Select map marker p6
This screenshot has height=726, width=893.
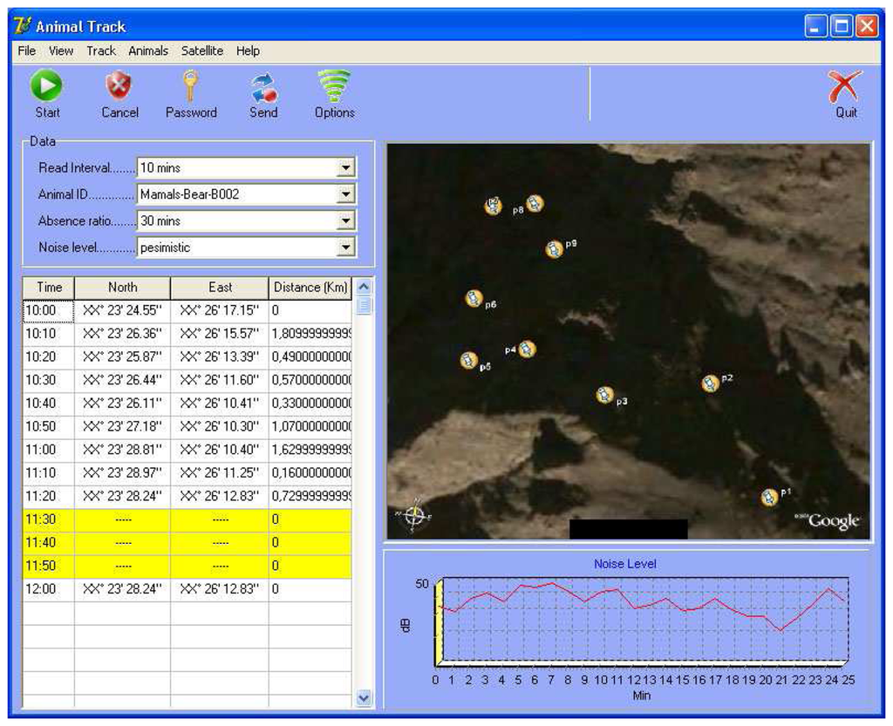[474, 298]
